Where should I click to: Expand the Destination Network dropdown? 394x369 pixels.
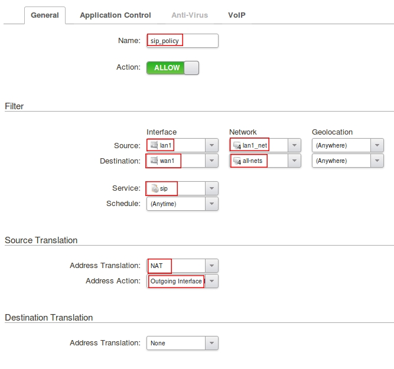tap(294, 161)
